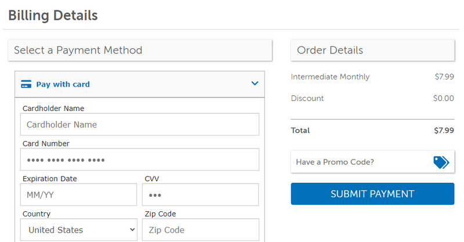Click into the Card Number field

(x=139, y=160)
